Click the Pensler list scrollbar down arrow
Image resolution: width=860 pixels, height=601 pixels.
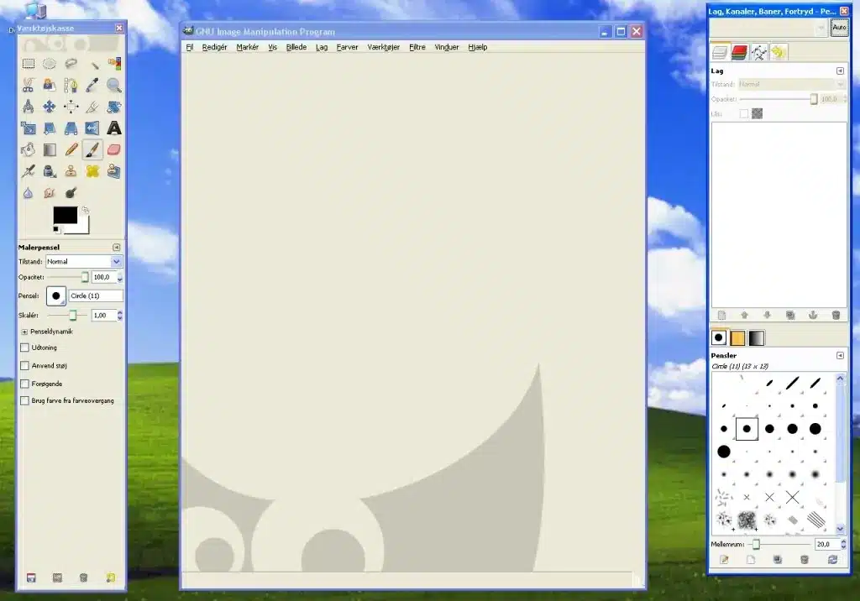840,529
